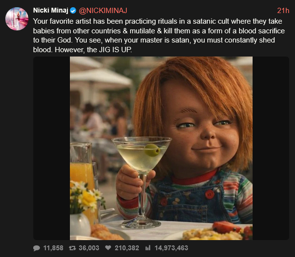Click the retweet arrows icon
This screenshot has height=257, width=295.
pos(72,248)
